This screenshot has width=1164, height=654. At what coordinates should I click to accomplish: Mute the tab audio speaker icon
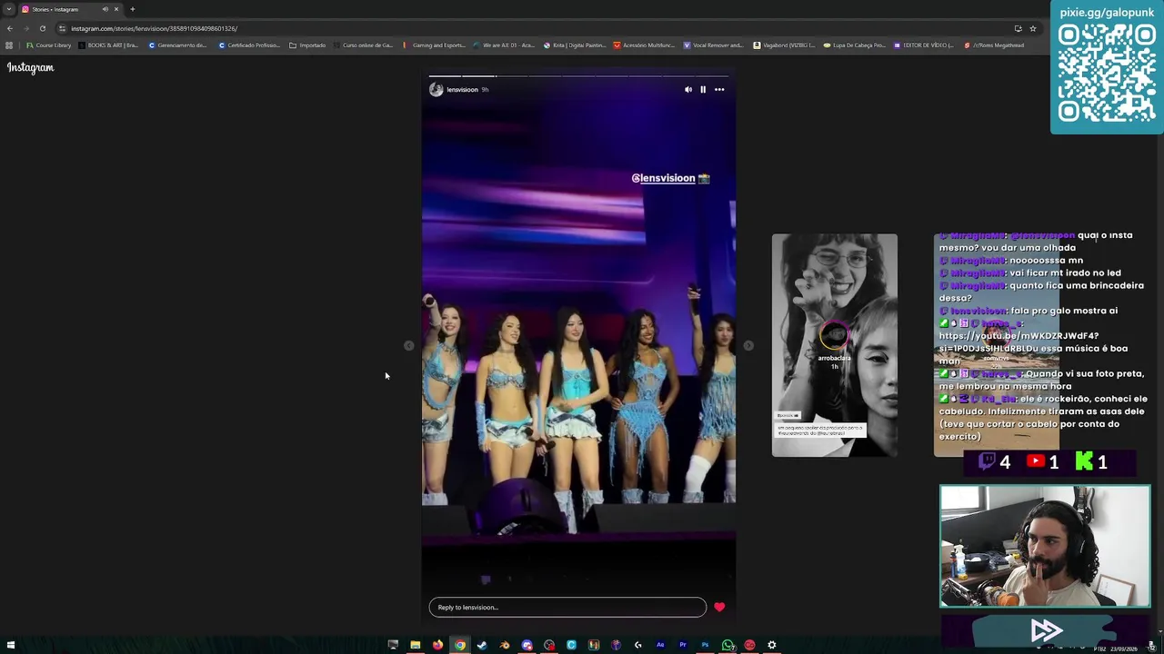[105, 9]
